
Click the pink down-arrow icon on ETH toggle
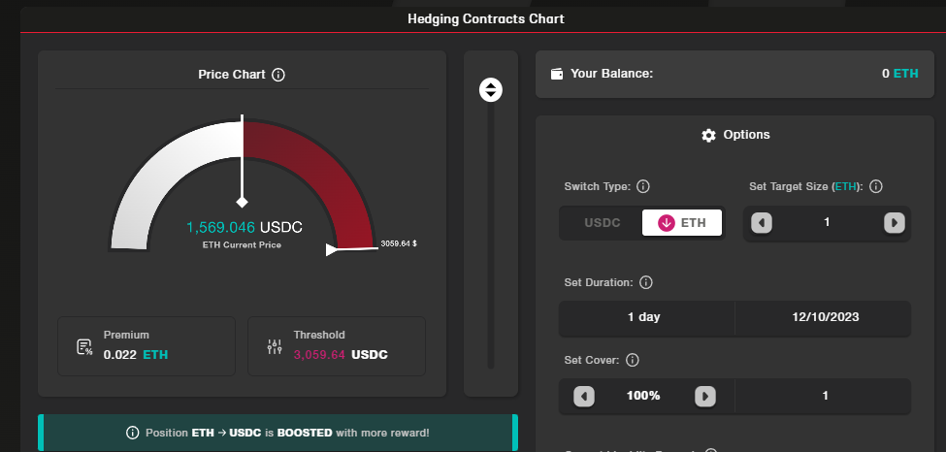666,223
